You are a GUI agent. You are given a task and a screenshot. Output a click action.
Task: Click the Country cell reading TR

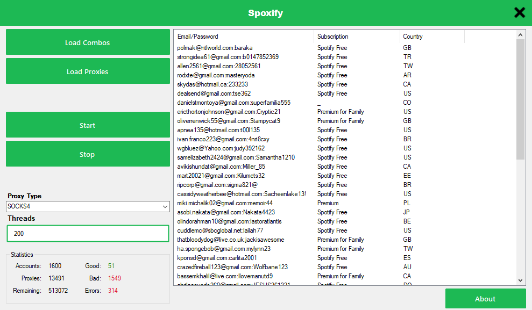[407, 57]
